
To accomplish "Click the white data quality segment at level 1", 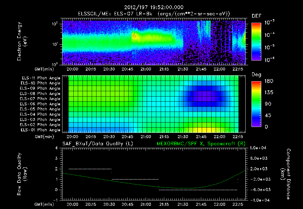I will [x=135, y=179].
